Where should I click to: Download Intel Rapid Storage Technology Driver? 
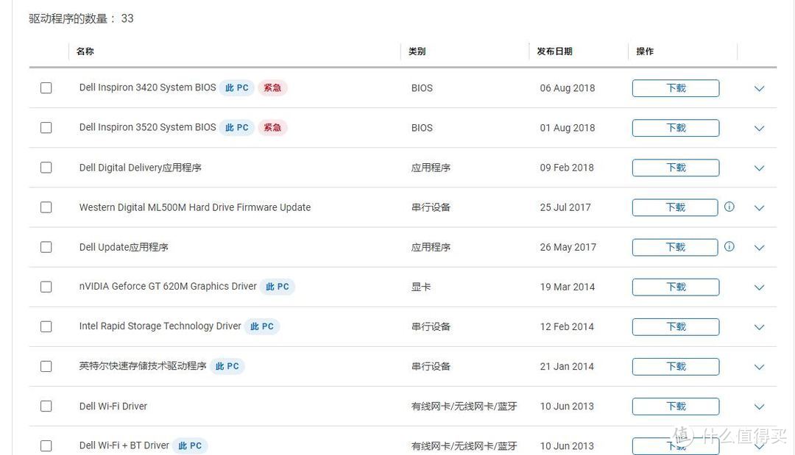(675, 327)
